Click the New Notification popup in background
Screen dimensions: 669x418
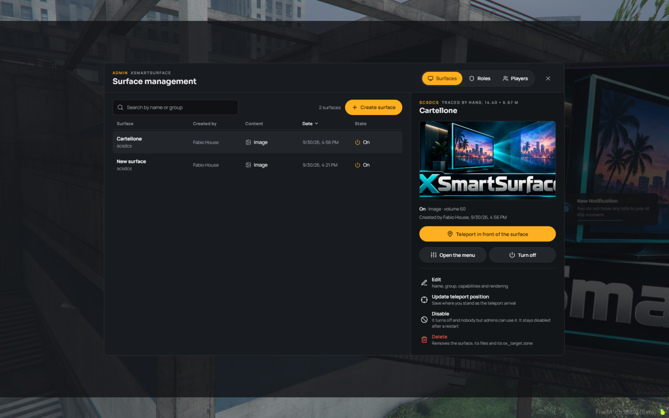tap(611, 208)
